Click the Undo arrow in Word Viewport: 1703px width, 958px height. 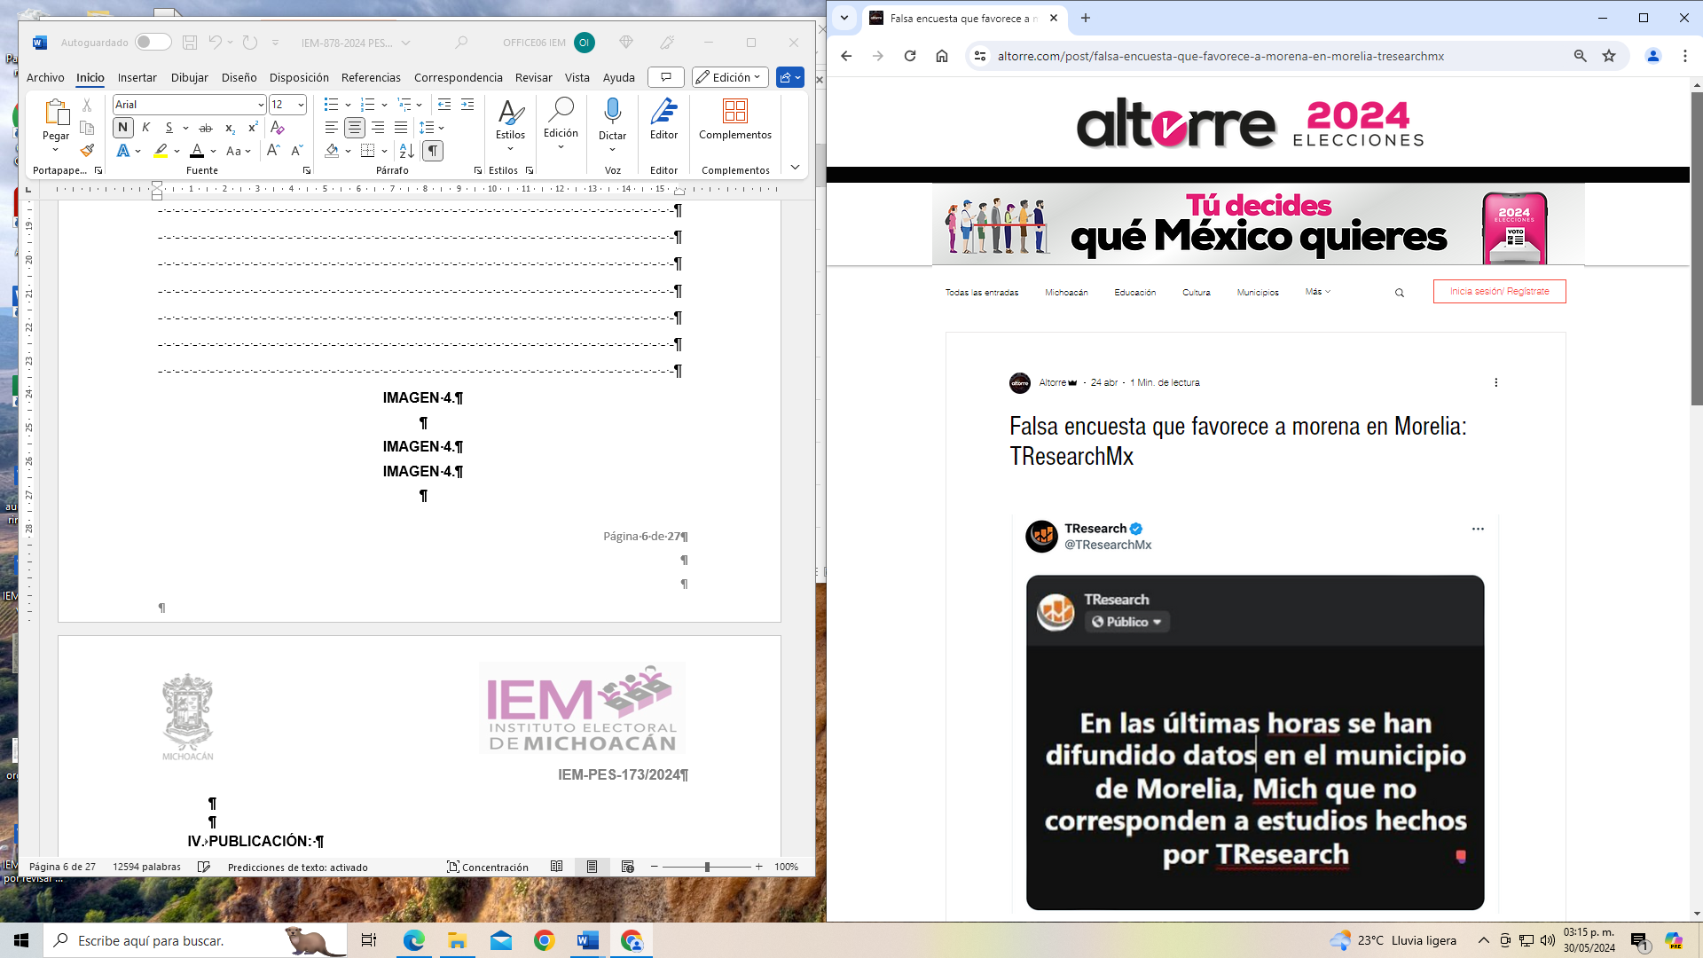(215, 43)
